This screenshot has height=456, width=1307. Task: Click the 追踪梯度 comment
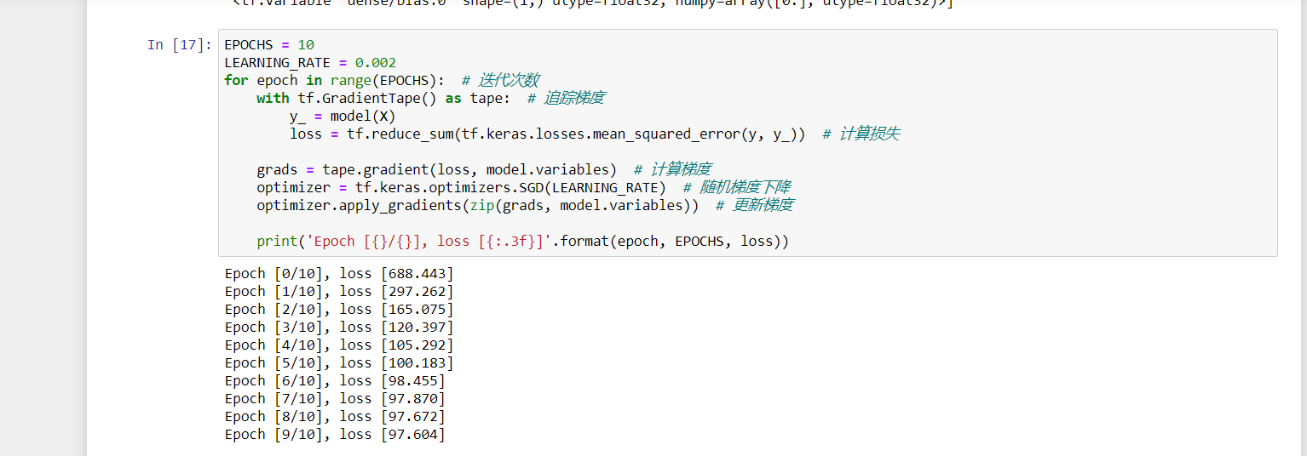point(567,99)
